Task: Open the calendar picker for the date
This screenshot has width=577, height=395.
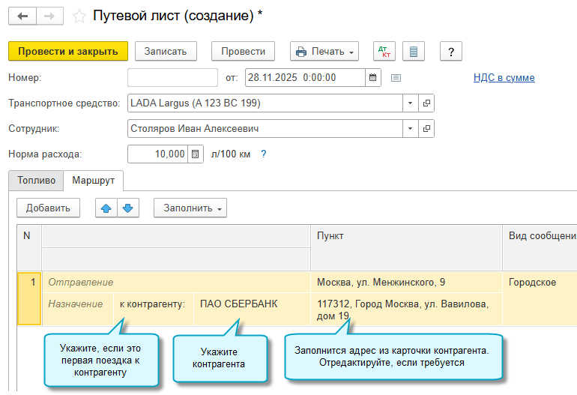Action: (x=372, y=77)
